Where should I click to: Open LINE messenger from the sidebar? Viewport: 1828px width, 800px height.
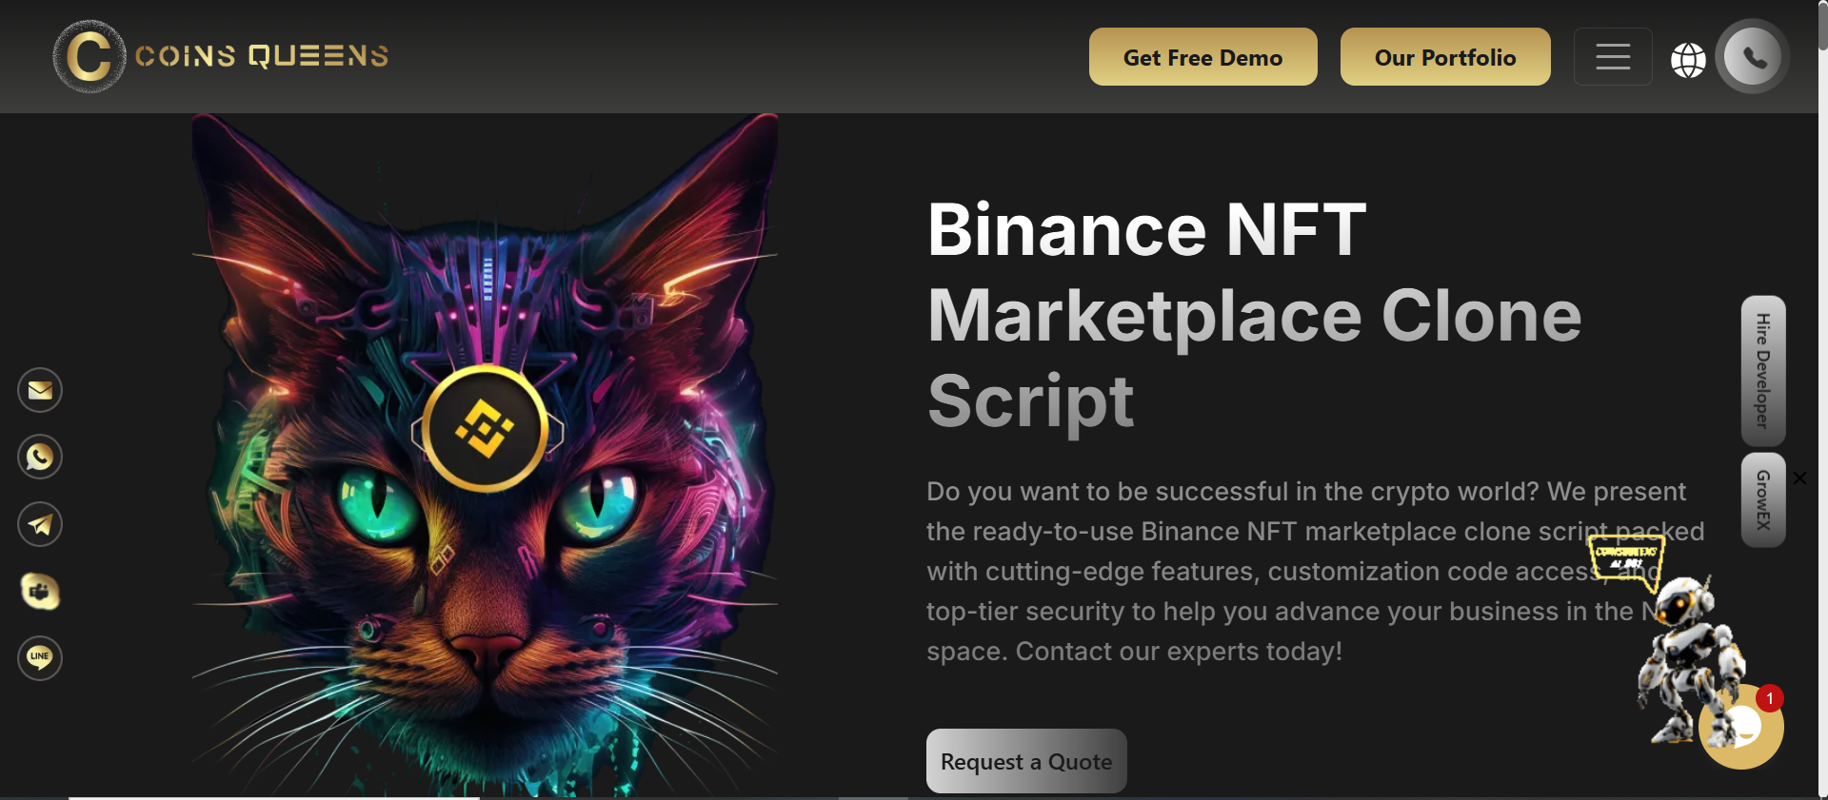(39, 658)
